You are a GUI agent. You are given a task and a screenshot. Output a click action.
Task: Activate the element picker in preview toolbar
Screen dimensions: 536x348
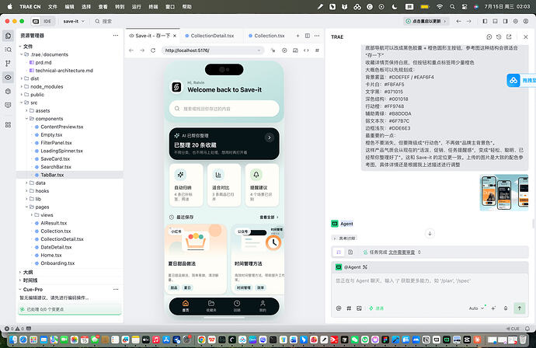[x=273, y=50]
